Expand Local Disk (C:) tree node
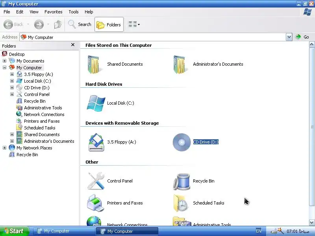Screen dimensions: 315x236 (12, 81)
